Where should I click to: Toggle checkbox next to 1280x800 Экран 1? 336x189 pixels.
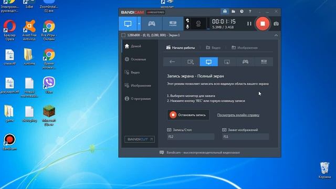123,35
